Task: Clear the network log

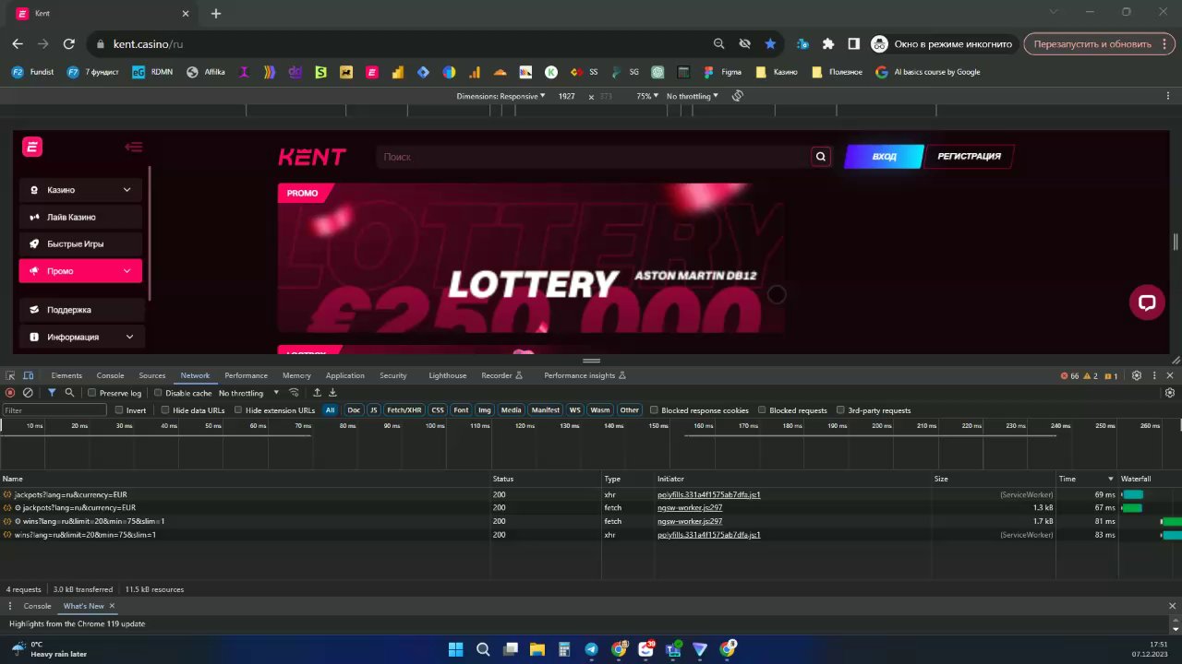Action: [28, 393]
